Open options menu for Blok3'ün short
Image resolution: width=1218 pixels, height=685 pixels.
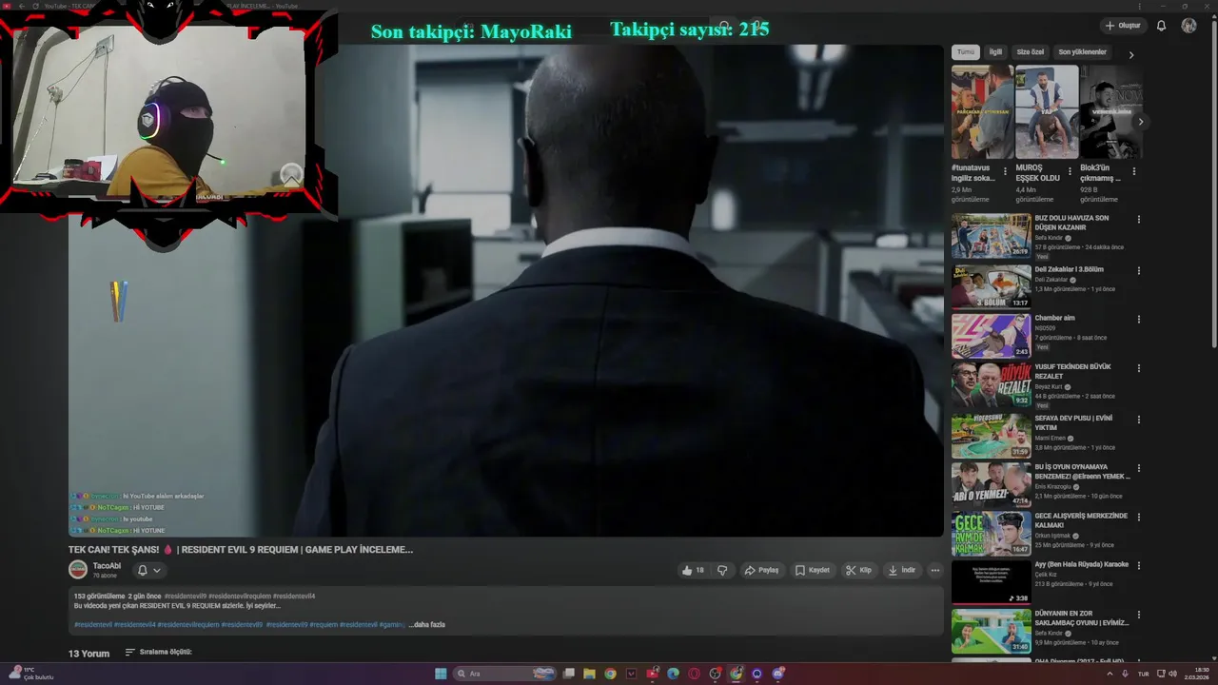1133,172
